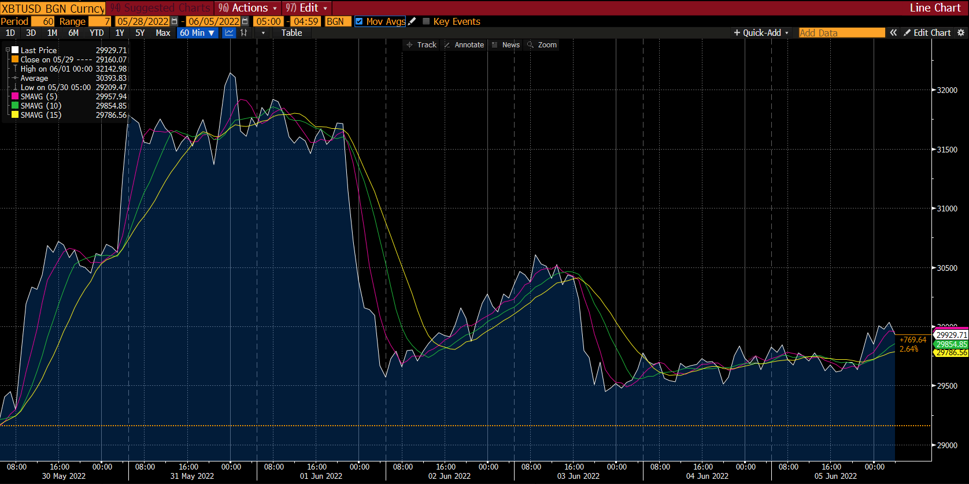The image size is (969, 484).
Task: Open the Actions menu
Action: (x=247, y=8)
